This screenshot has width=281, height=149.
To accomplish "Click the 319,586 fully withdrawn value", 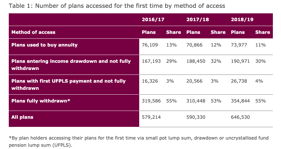I will point(151,101).
